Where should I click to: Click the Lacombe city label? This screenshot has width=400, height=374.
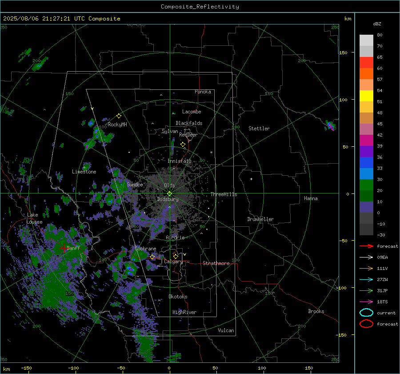(192, 112)
